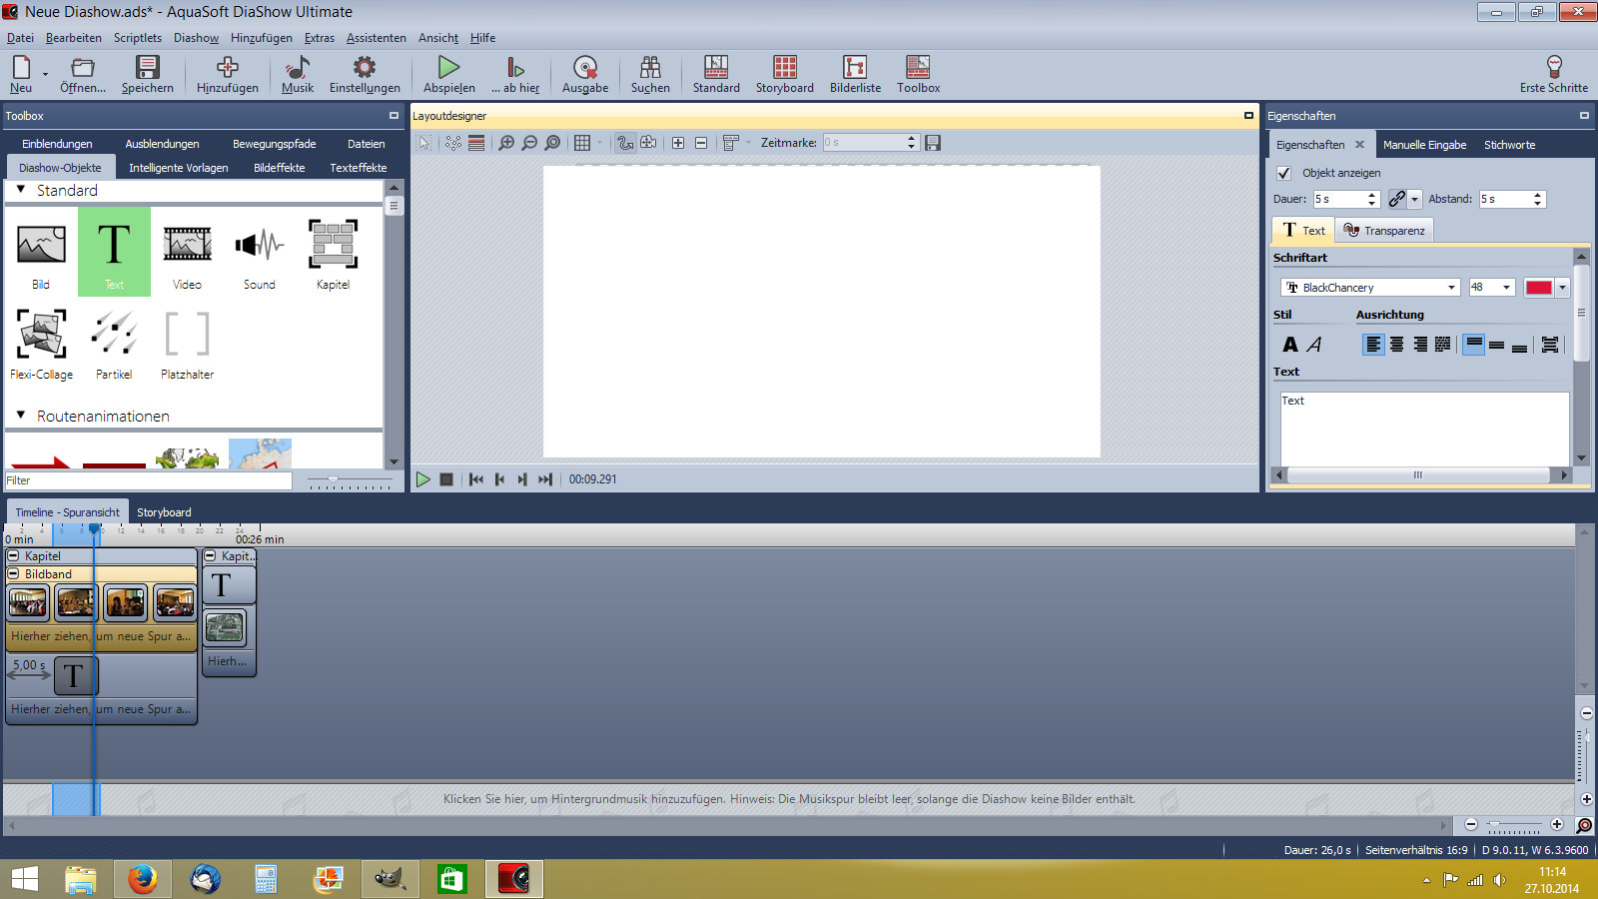This screenshot has width=1598, height=899.
Task: Toggle the Objekt anzeigen checkbox
Action: click(1284, 173)
